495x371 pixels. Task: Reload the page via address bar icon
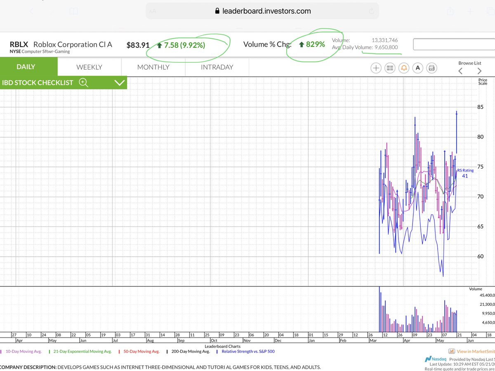click(372, 11)
